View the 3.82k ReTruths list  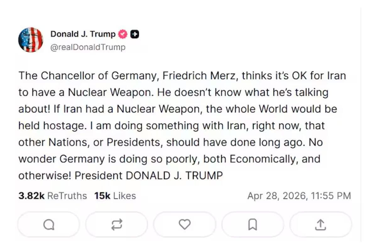(52, 196)
